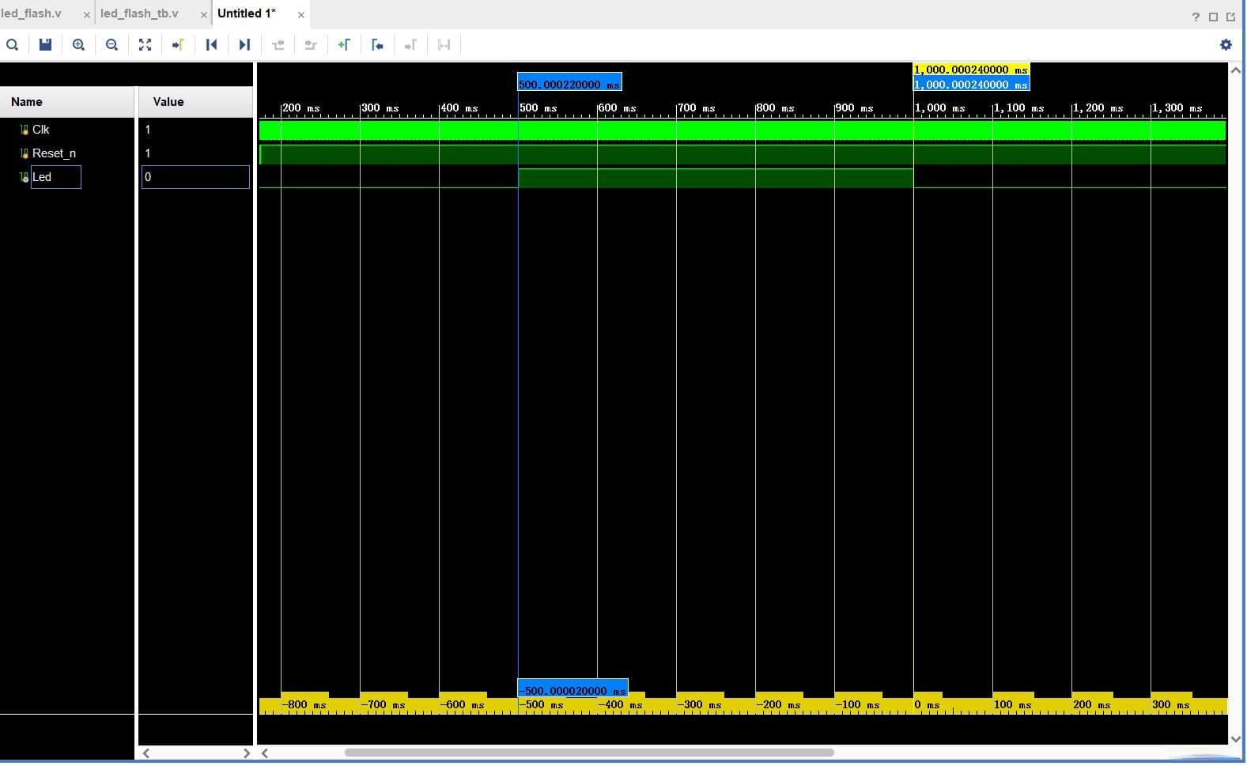
Task: Open the help question mark
Action: (x=1196, y=17)
